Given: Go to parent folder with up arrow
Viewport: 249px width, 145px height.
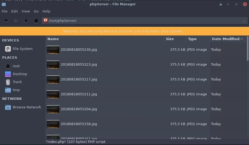Looking at the screenshot, I should point(26,20).
